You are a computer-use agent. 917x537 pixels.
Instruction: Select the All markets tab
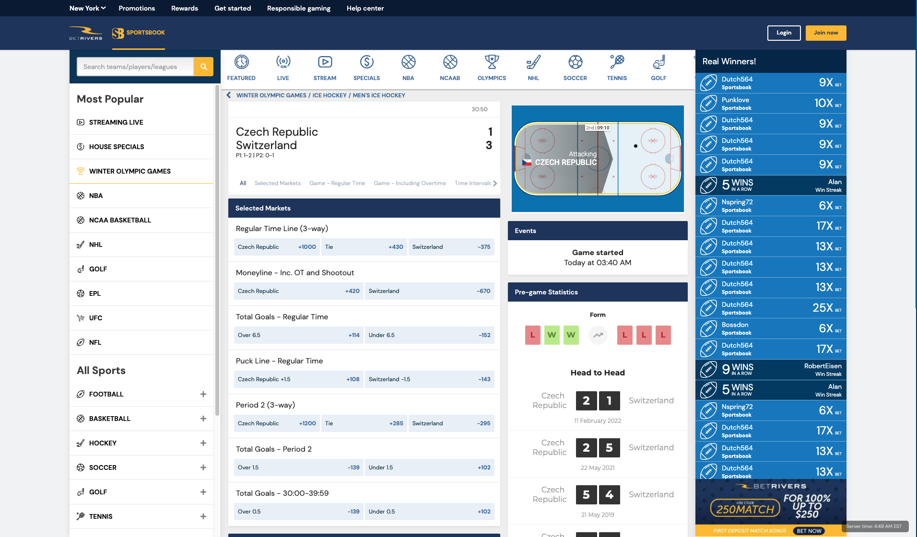point(243,183)
